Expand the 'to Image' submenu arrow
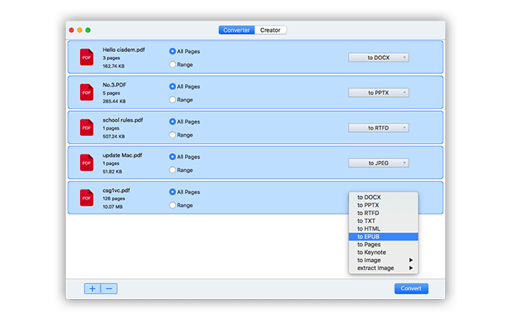This screenshot has height=320, width=511. (411, 260)
